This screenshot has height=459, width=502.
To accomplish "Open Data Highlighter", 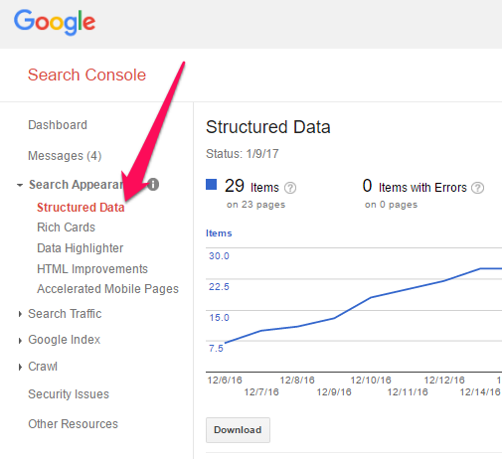I will [80, 248].
